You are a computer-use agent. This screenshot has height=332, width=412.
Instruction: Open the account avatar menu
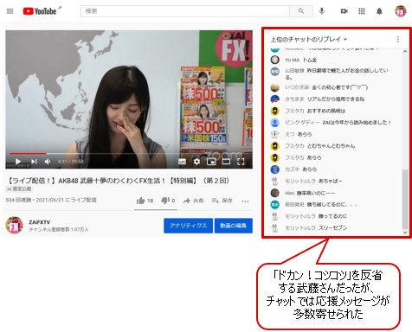(401, 11)
